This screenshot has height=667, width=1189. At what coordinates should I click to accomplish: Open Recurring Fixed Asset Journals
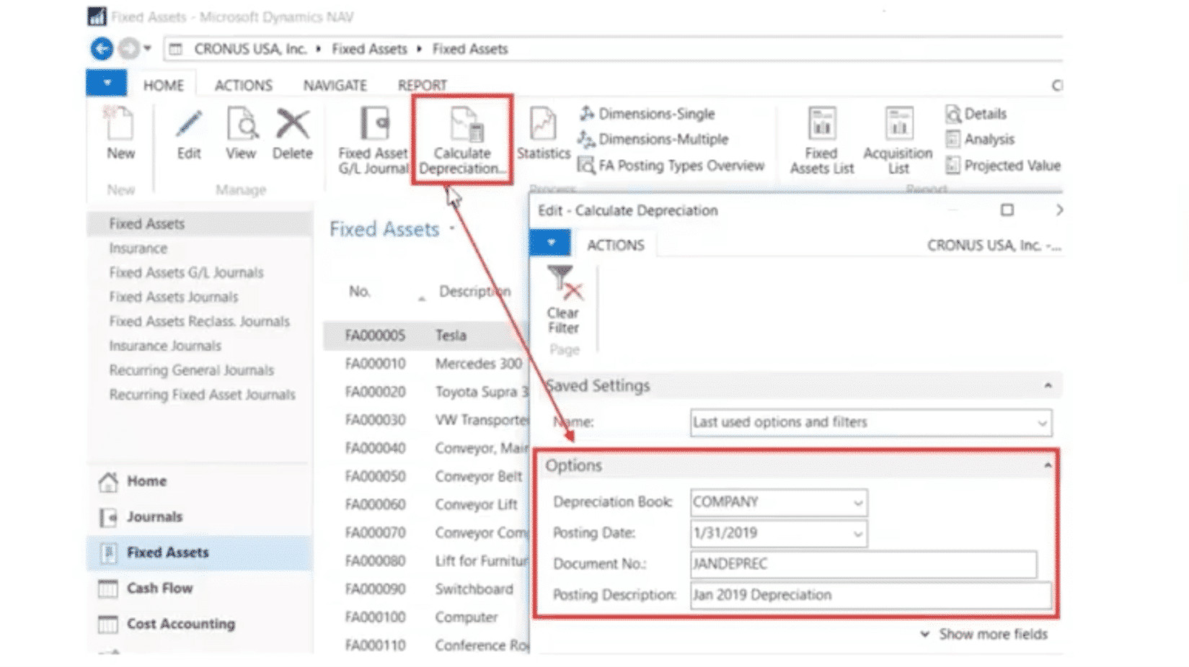click(203, 395)
